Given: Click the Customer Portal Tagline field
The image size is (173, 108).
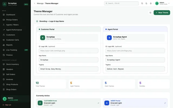Looking at the screenshot, I should click(x=68, y=69).
